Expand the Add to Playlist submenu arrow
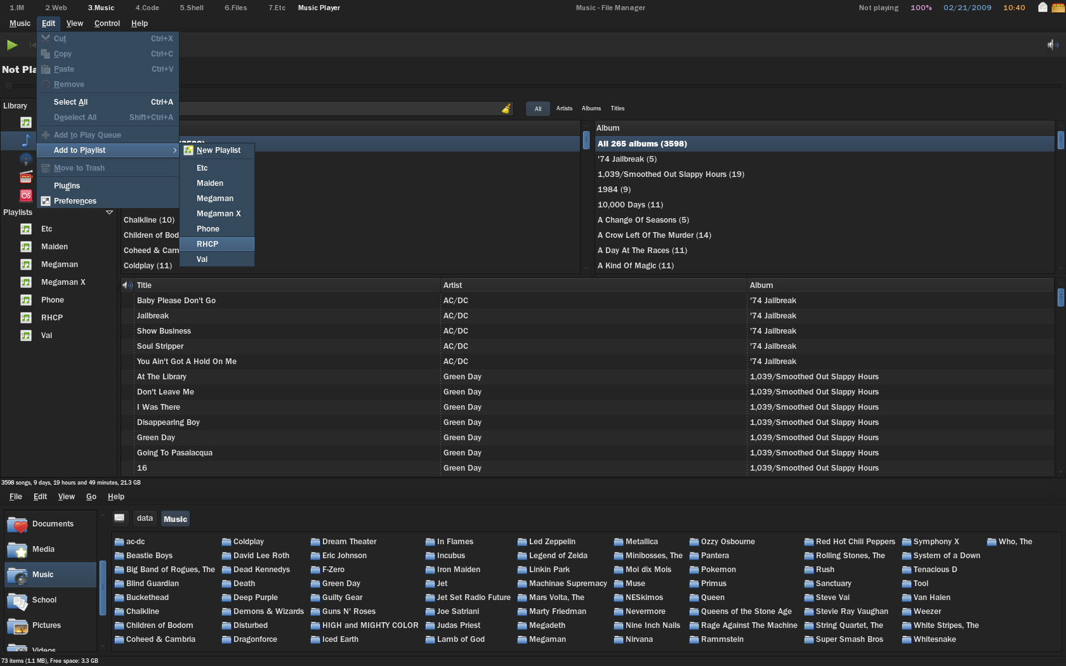The image size is (1066, 666). click(174, 150)
